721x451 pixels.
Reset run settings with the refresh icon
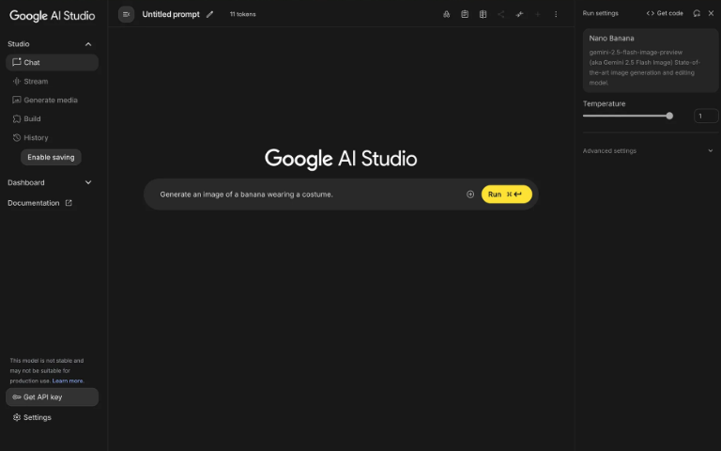click(697, 13)
